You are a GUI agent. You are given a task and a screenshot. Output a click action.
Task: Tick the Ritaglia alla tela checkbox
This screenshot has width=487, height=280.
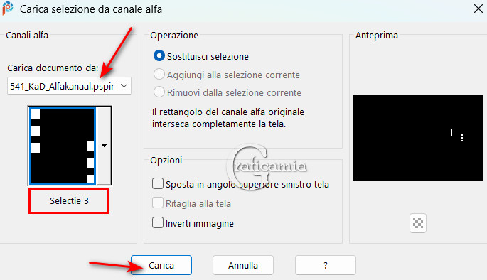point(158,203)
